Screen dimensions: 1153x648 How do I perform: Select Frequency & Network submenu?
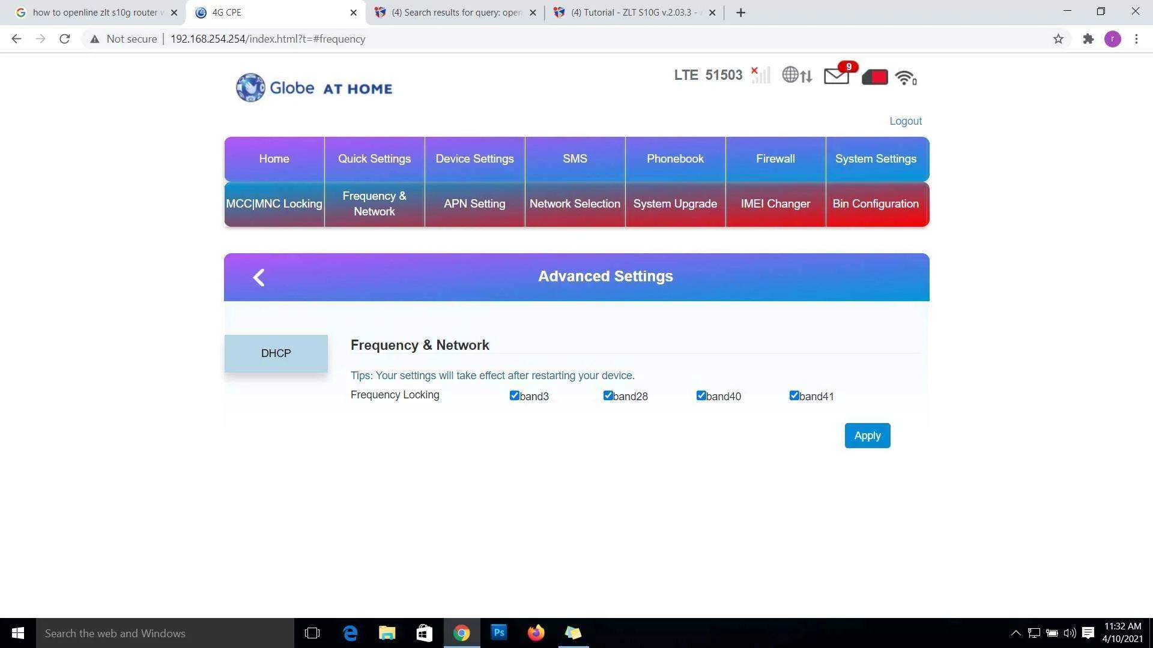(x=374, y=204)
